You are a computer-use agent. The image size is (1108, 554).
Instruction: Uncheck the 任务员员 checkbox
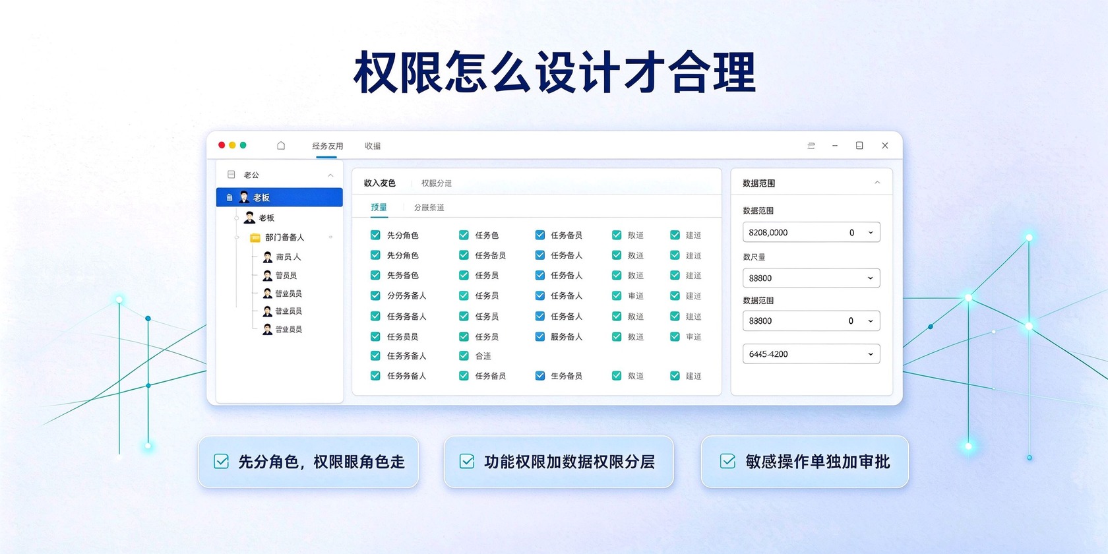(x=375, y=336)
